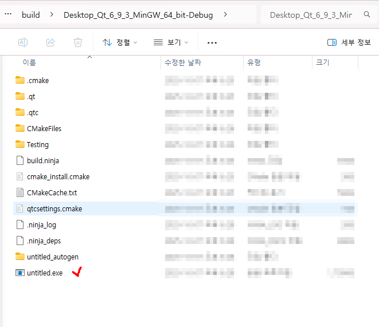
Task: Open the Sort (정렬) dropdown
Action: [119, 42]
